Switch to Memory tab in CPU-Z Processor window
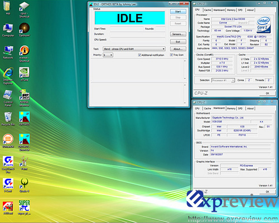The image size is (279, 223). pyautogui.click(x=231, y=10)
